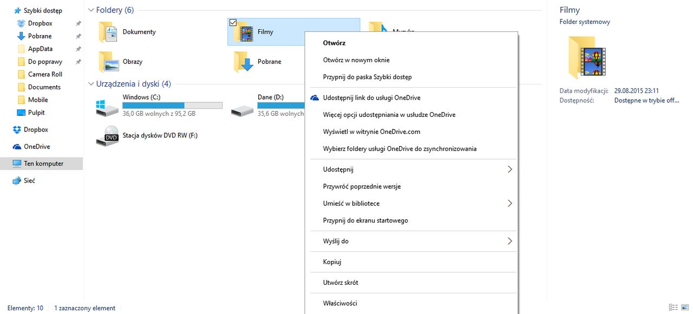Expand the Udostępnij submenu arrow
693x314 pixels.
pyautogui.click(x=509, y=169)
